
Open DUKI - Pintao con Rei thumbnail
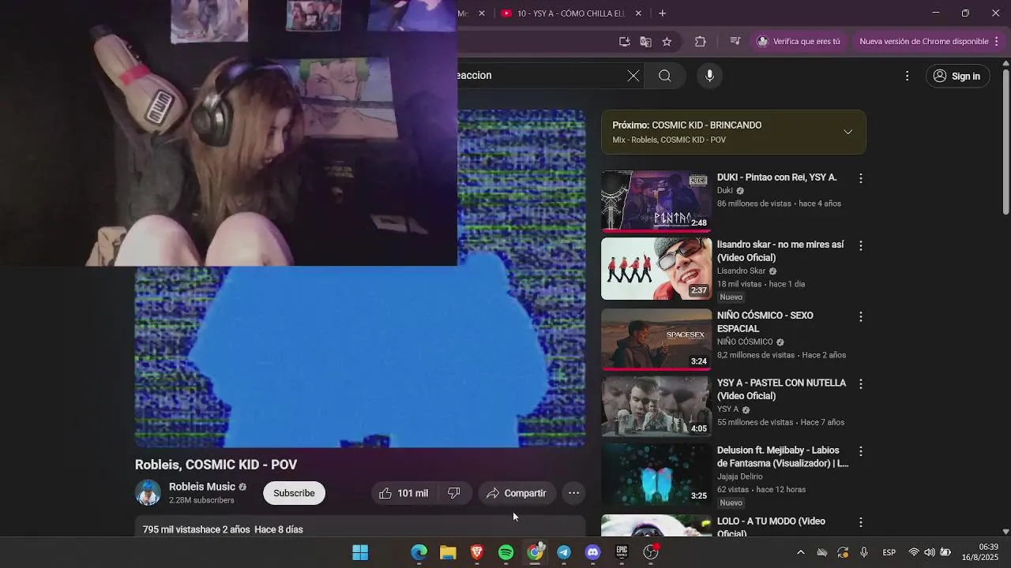point(656,201)
